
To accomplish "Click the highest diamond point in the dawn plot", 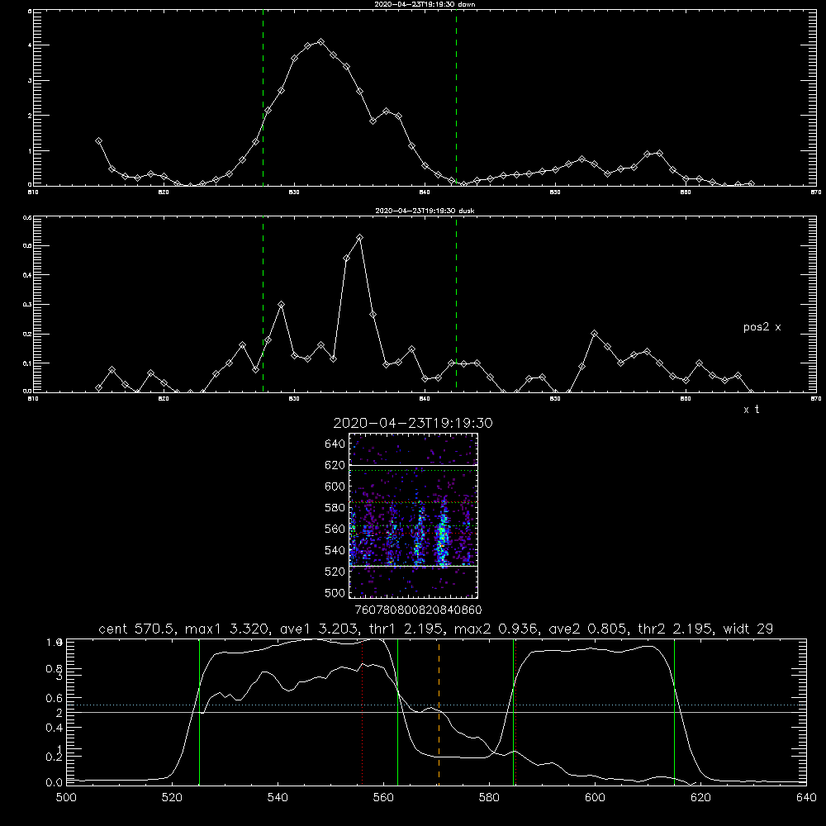I will [x=320, y=41].
